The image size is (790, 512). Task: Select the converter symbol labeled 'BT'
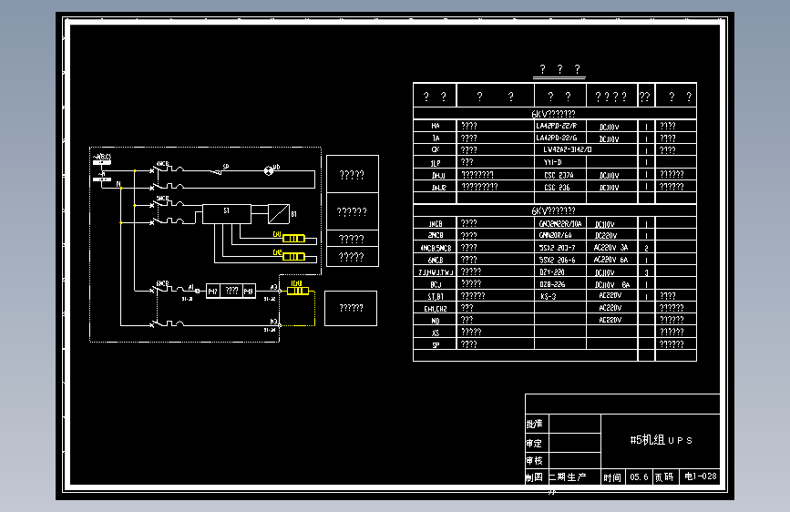pos(279,214)
